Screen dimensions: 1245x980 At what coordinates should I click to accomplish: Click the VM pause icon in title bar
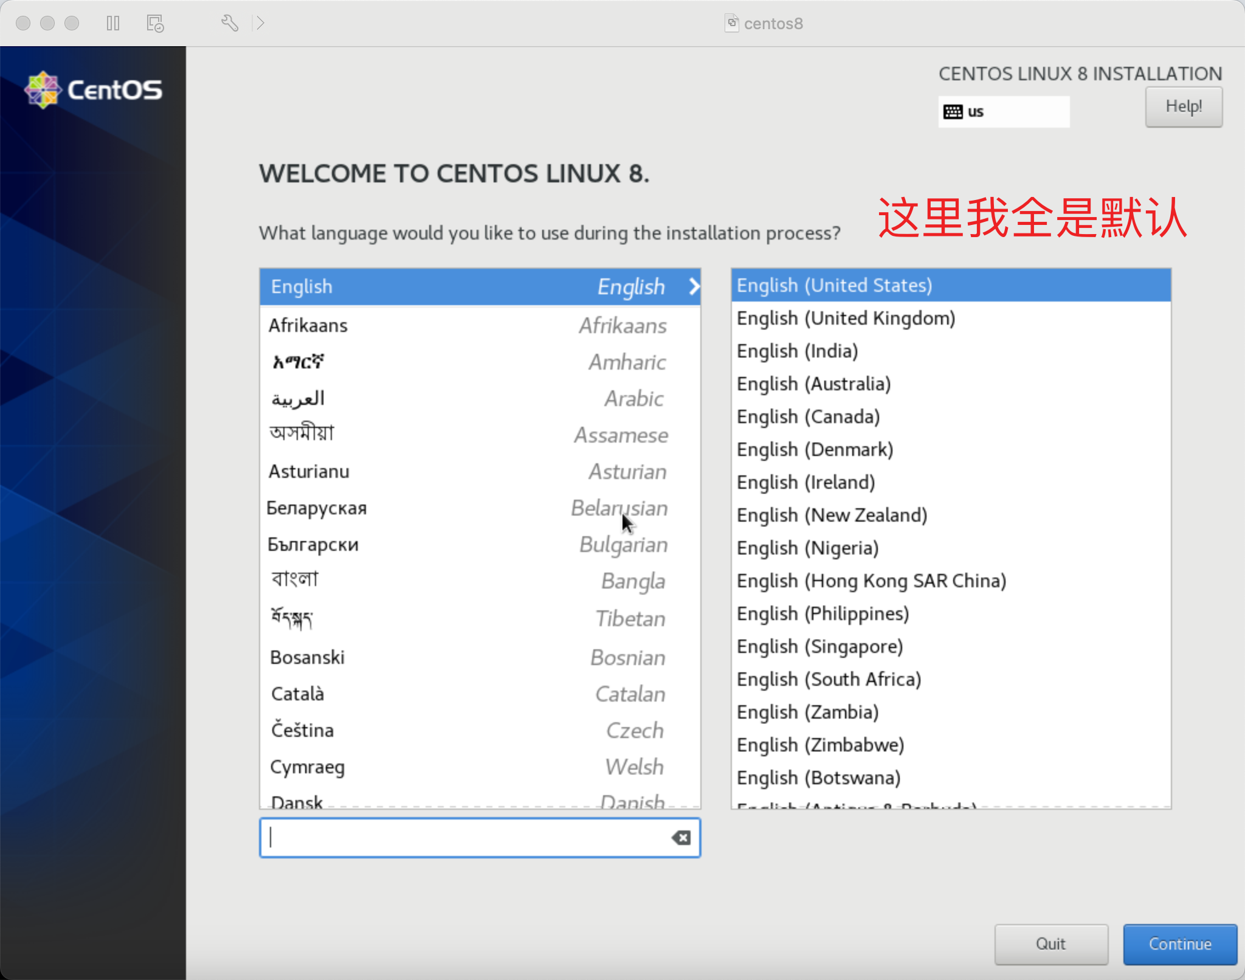[x=113, y=23]
